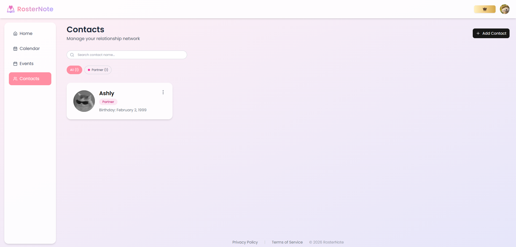Open the three-dot menu on Ashly's card

tap(163, 92)
